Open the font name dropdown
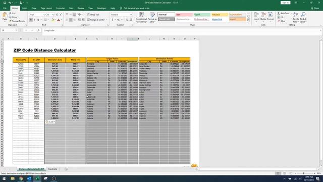 pyautogui.click(x=44, y=15)
